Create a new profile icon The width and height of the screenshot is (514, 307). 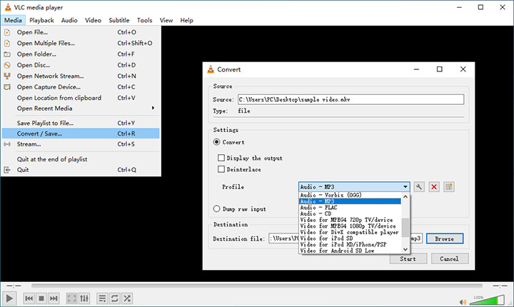pyautogui.click(x=449, y=187)
